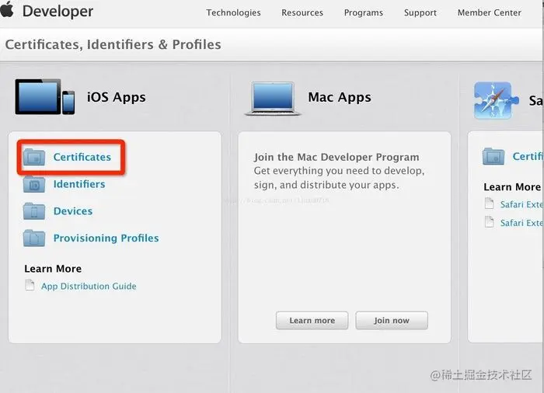Click the Learn more button
The height and width of the screenshot is (393, 544).
coord(312,321)
